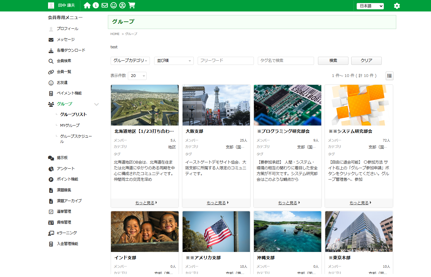Open the settings gear at top right
This screenshot has width=431, height=277.
coord(397,5)
